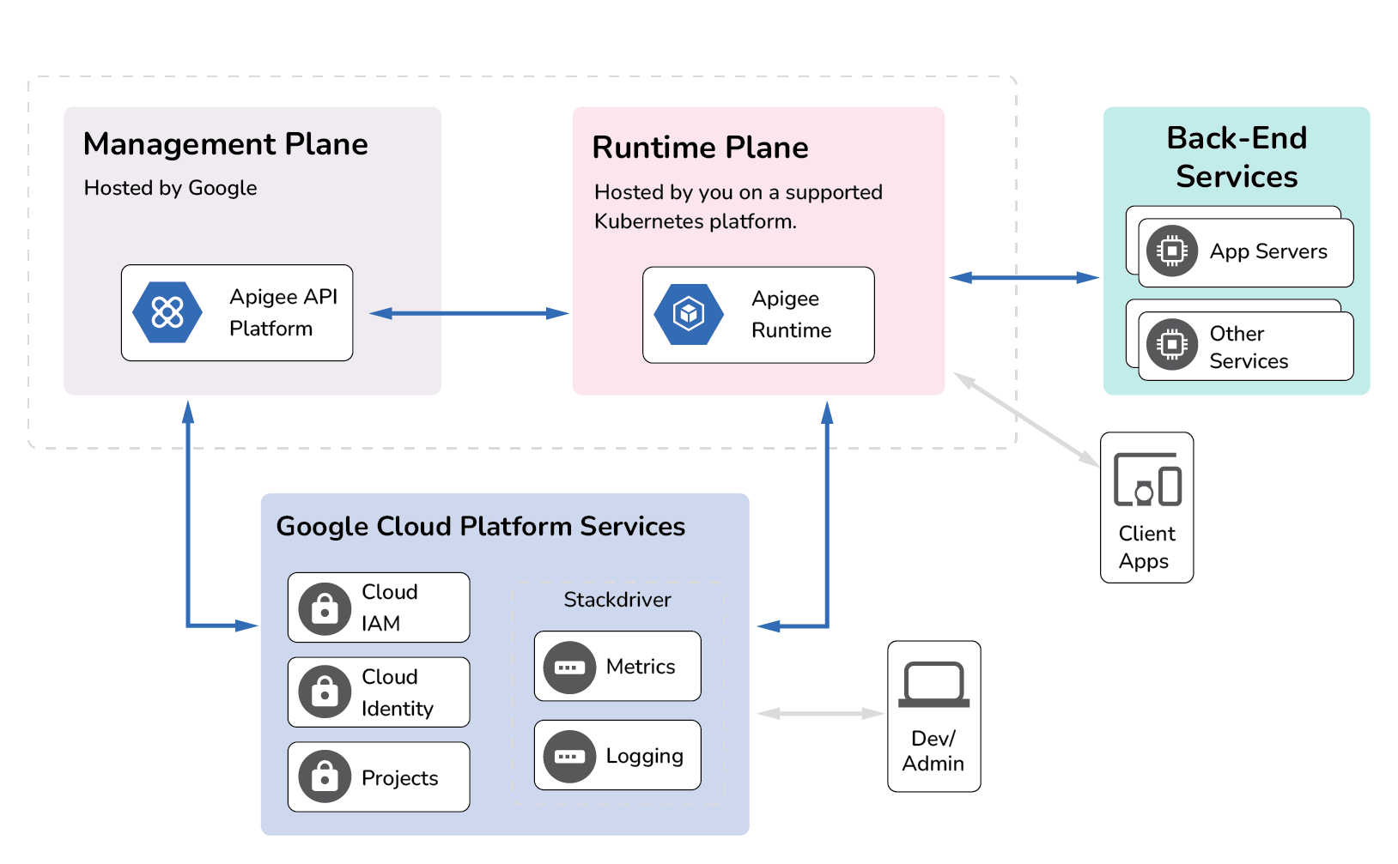Click the arrow connecting Runtime Plane to Back-End Services

point(1024,277)
